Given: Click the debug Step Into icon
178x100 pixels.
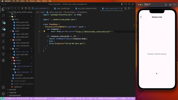Looking at the screenshot, I should click(16, 8).
